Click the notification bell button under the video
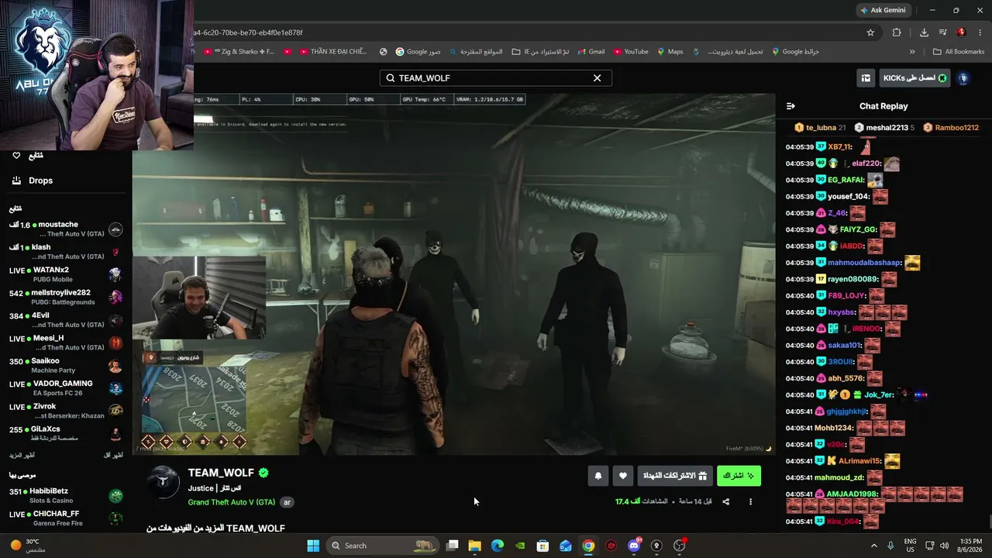 [598, 476]
